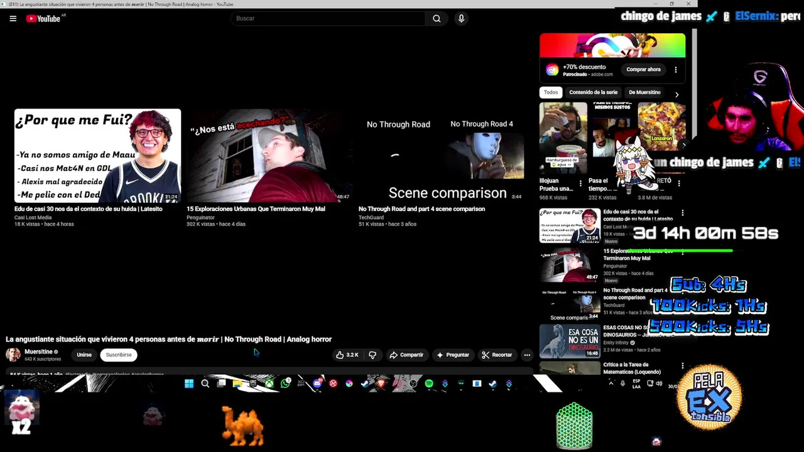Open Brave browser on the taskbar
This screenshot has height=452, width=804.
(381, 384)
